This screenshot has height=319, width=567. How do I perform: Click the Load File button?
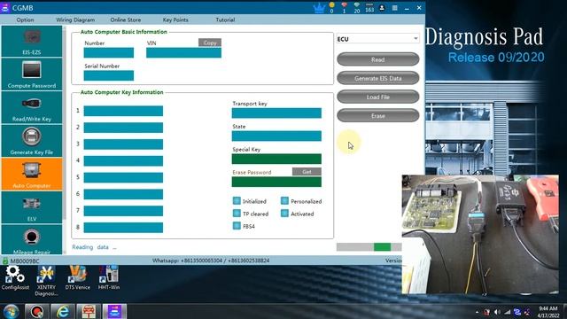[x=378, y=97]
